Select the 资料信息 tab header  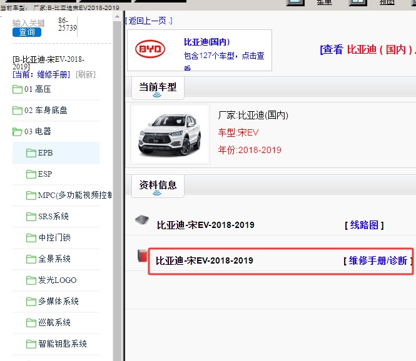tap(158, 186)
